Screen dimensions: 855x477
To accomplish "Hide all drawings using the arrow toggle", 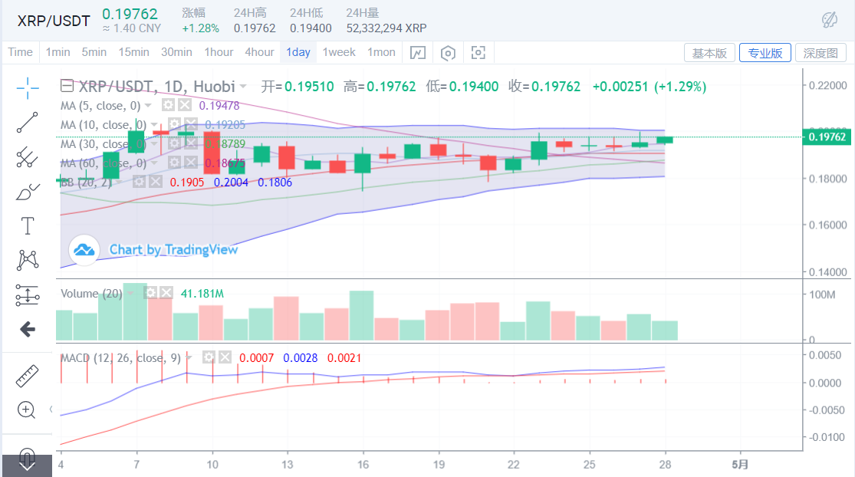I will (x=28, y=329).
